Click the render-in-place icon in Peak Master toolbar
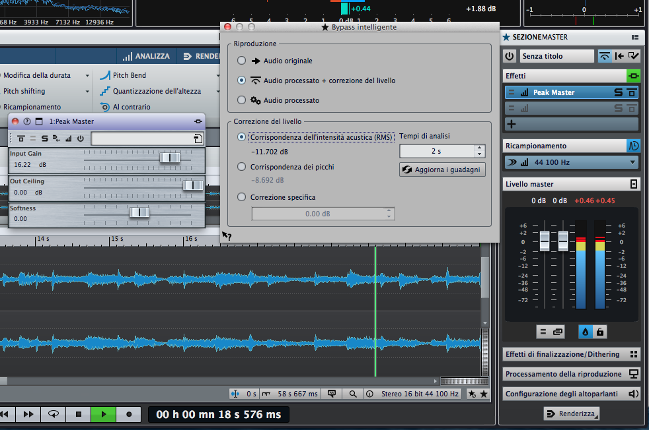The height and width of the screenshot is (430, 649). [x=56, y=138]
